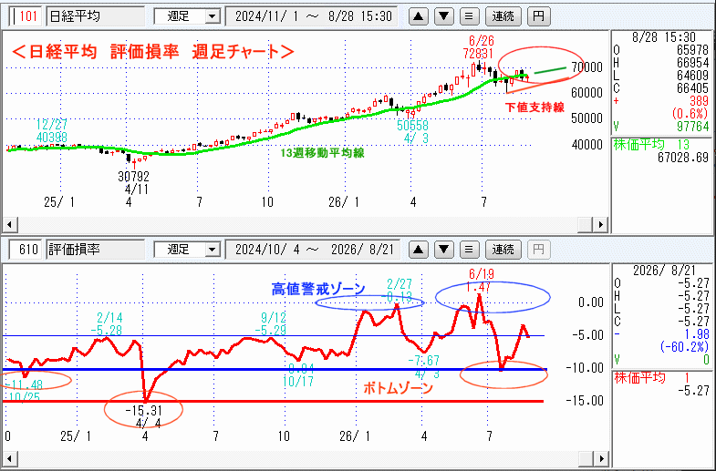The width and height of the screenshot is (716, 471).
Task: Click the 9/12 -5.29 label
Action: tap(273, 323)
